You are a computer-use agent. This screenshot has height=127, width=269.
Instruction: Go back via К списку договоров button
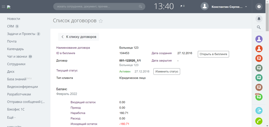(x=79, y=37)
